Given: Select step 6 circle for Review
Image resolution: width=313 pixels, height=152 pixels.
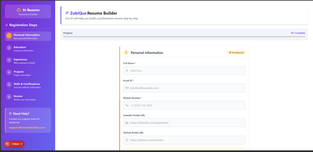Looking at the screenshot, I should click(x=9, y=97).
